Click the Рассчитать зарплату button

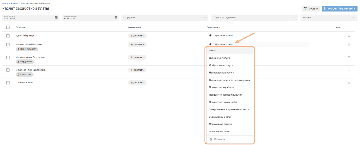(x=339, y=9)
